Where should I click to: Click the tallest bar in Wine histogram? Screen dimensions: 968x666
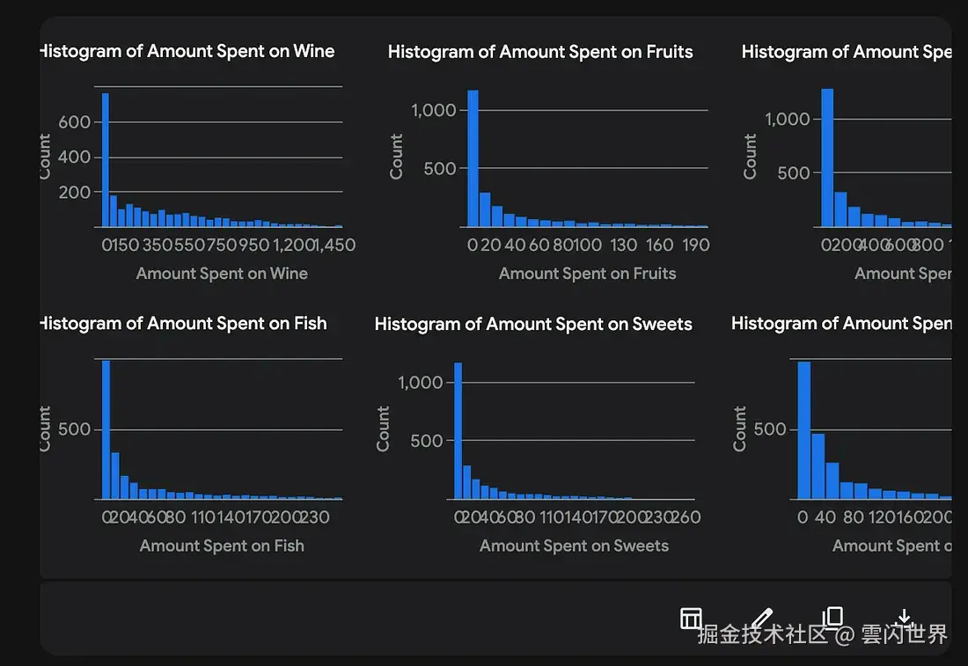106,160
